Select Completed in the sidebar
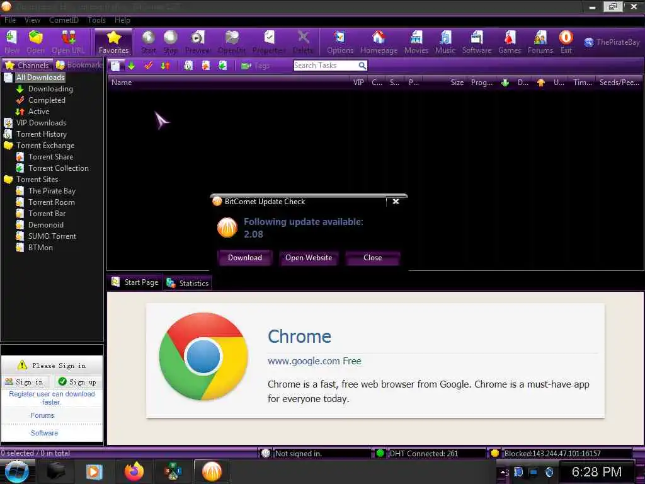 coord(47,100)
